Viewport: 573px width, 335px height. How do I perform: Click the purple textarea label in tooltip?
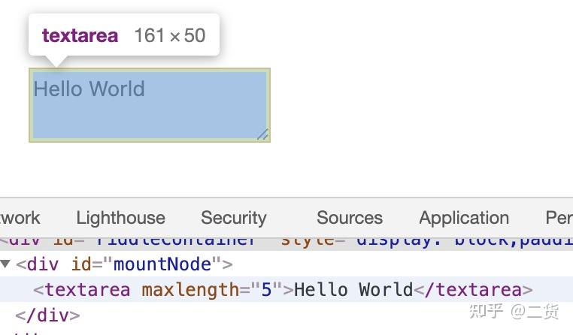80,35
